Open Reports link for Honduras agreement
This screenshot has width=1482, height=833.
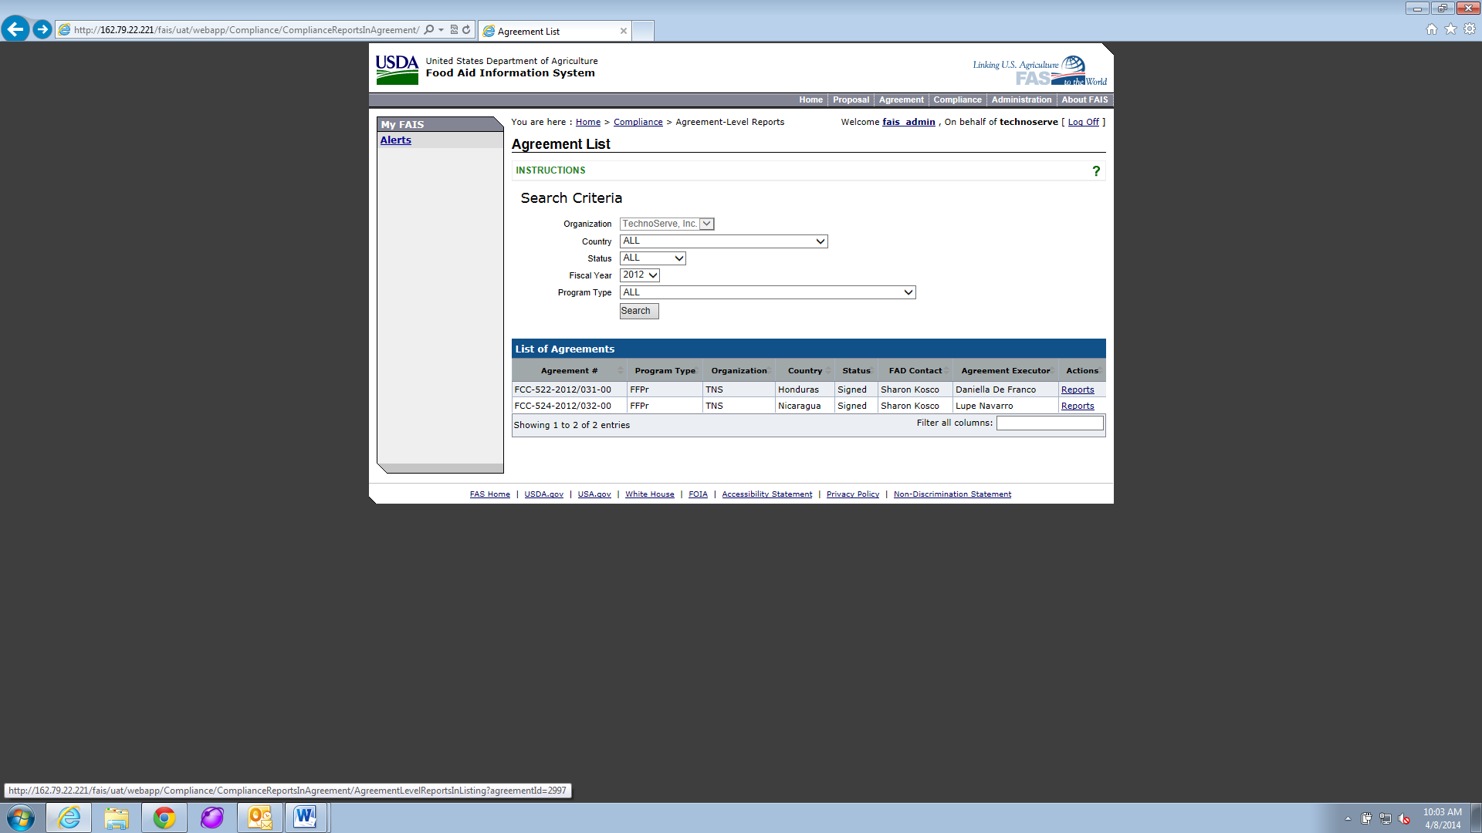1077,390
